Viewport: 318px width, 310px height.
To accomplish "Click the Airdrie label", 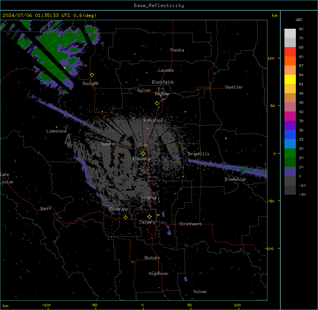I will point(149,198).
